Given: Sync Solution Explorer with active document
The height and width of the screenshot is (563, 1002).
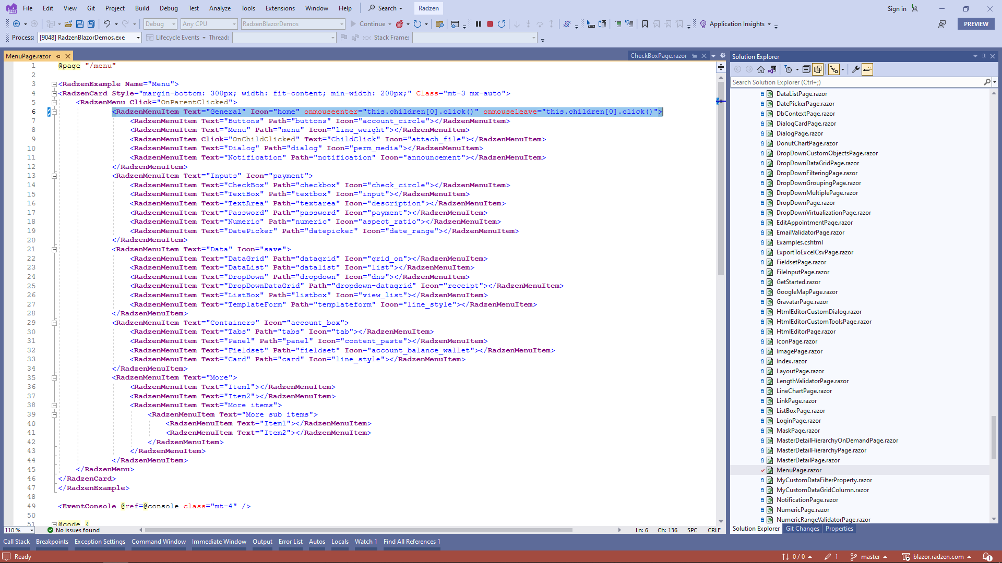Looking at the screenshot, I should coord(772,69).
